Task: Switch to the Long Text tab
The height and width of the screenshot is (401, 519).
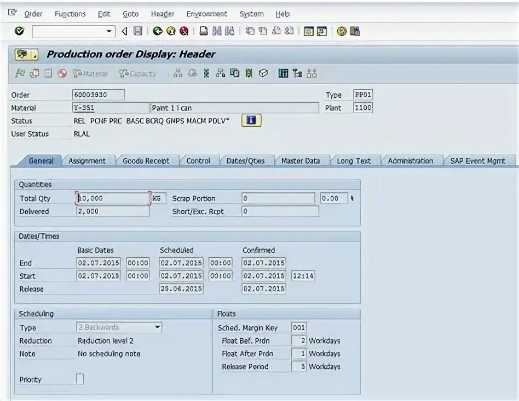Action: (354, 161)
